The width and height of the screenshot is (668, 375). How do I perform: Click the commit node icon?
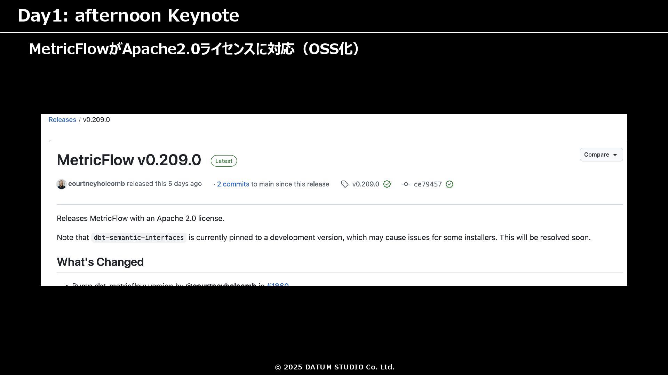[x=406, y=184]
